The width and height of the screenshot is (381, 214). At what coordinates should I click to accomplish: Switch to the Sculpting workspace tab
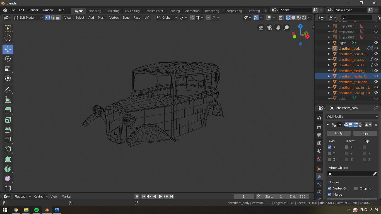113,11
